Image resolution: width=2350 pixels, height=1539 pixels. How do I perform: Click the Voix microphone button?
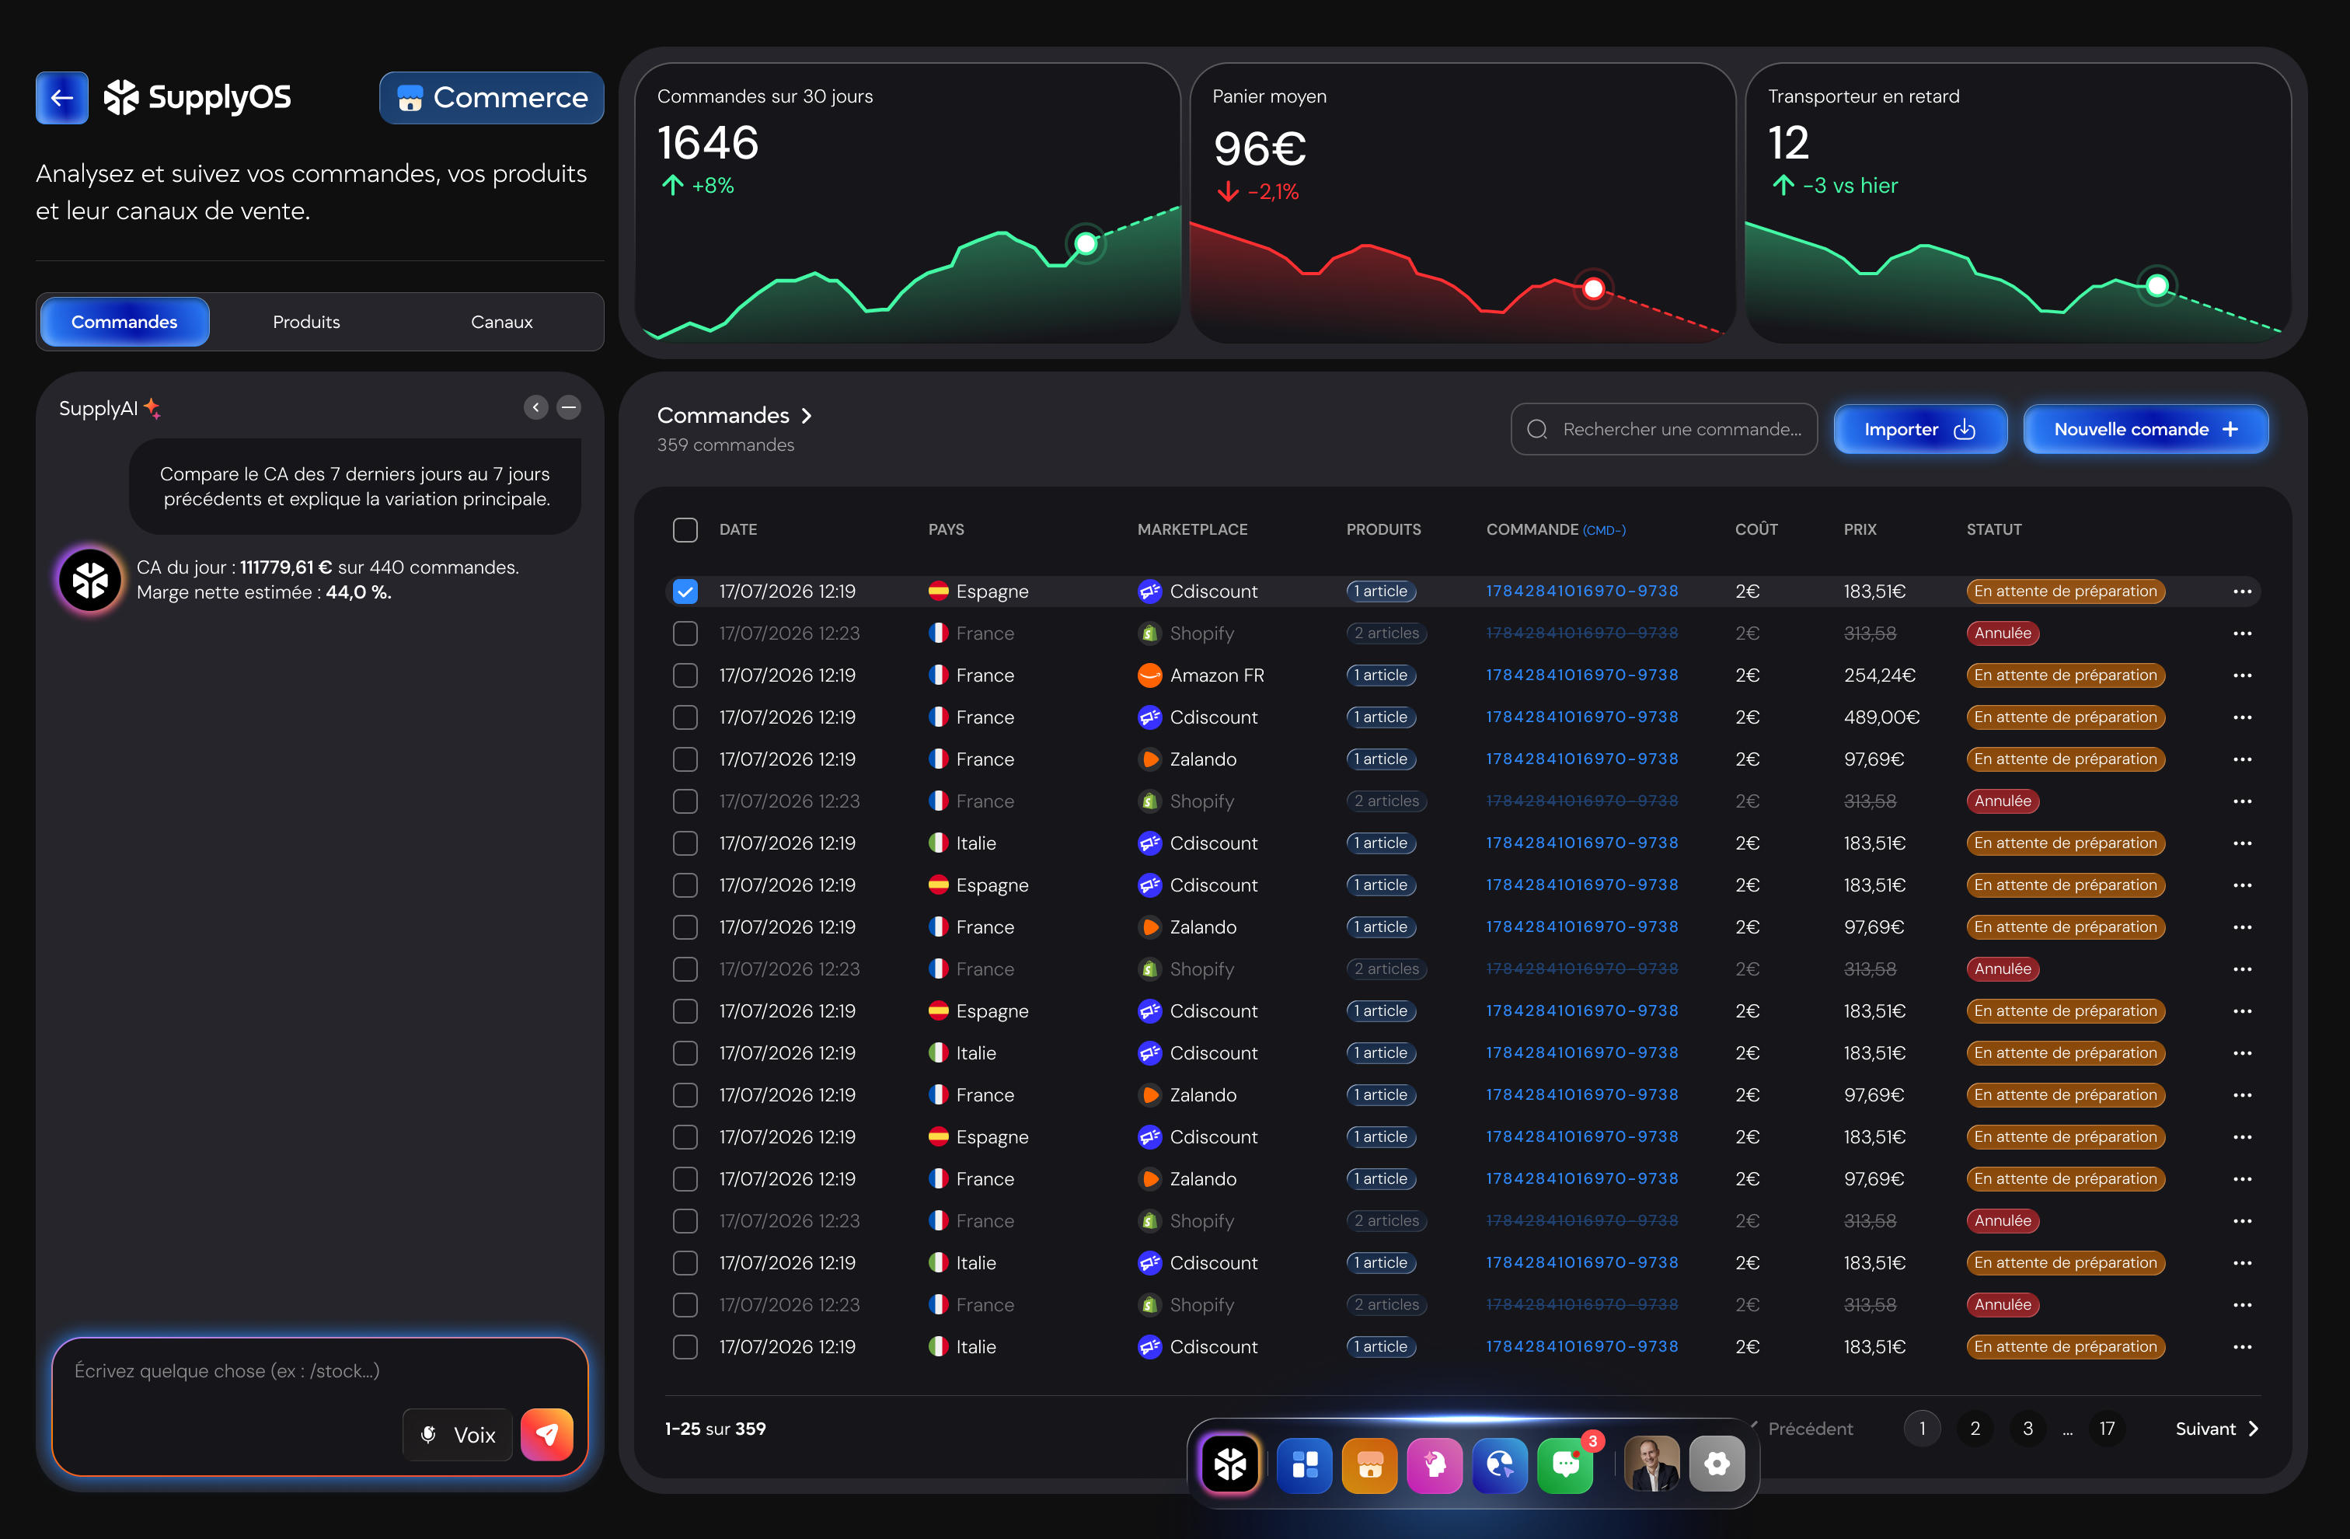click(x=458, y=1436)
